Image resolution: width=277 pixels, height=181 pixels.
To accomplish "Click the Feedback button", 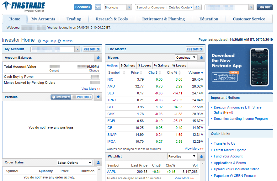I will tap(83, 7).
